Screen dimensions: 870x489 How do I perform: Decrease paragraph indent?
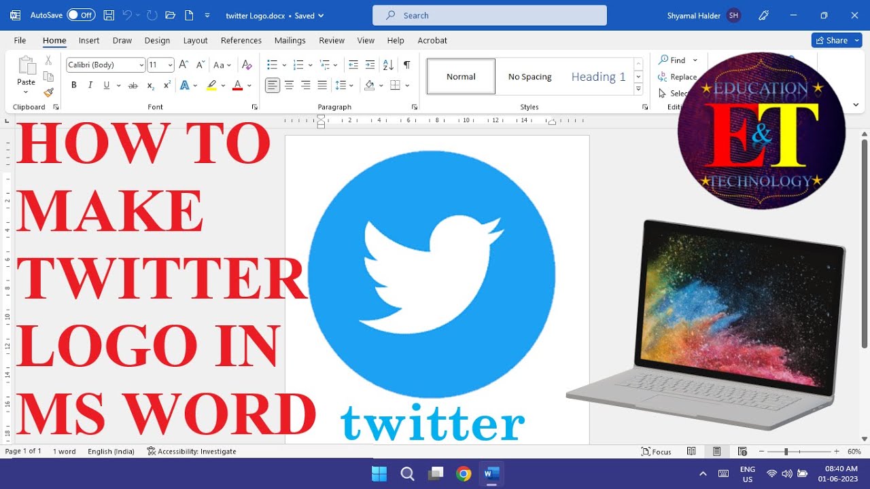[353, 65]
